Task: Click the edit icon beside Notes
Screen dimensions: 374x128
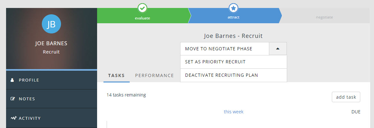Action: coord(13,99)
